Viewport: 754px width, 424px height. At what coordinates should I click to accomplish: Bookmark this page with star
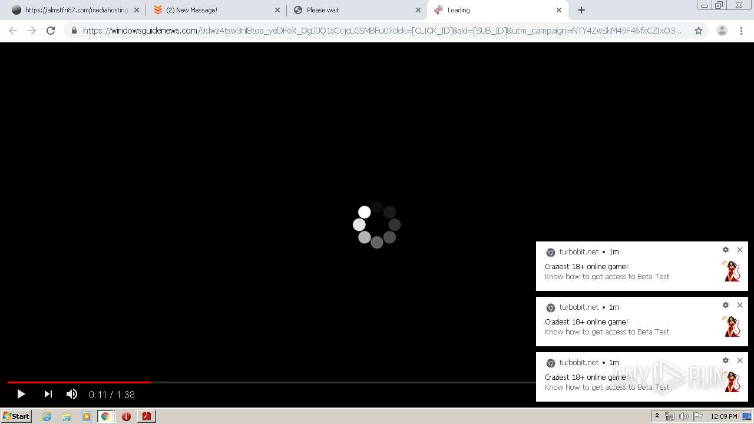point(699,31)
